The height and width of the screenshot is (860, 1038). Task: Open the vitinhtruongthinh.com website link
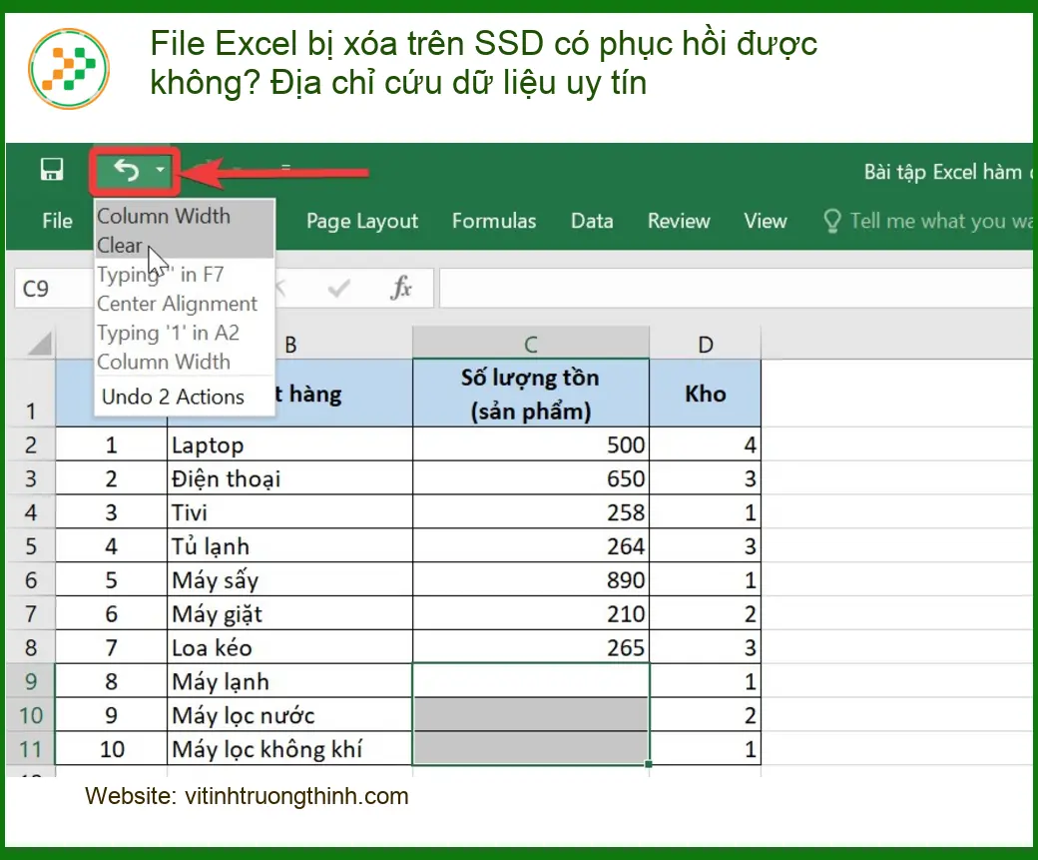point(296,796)
